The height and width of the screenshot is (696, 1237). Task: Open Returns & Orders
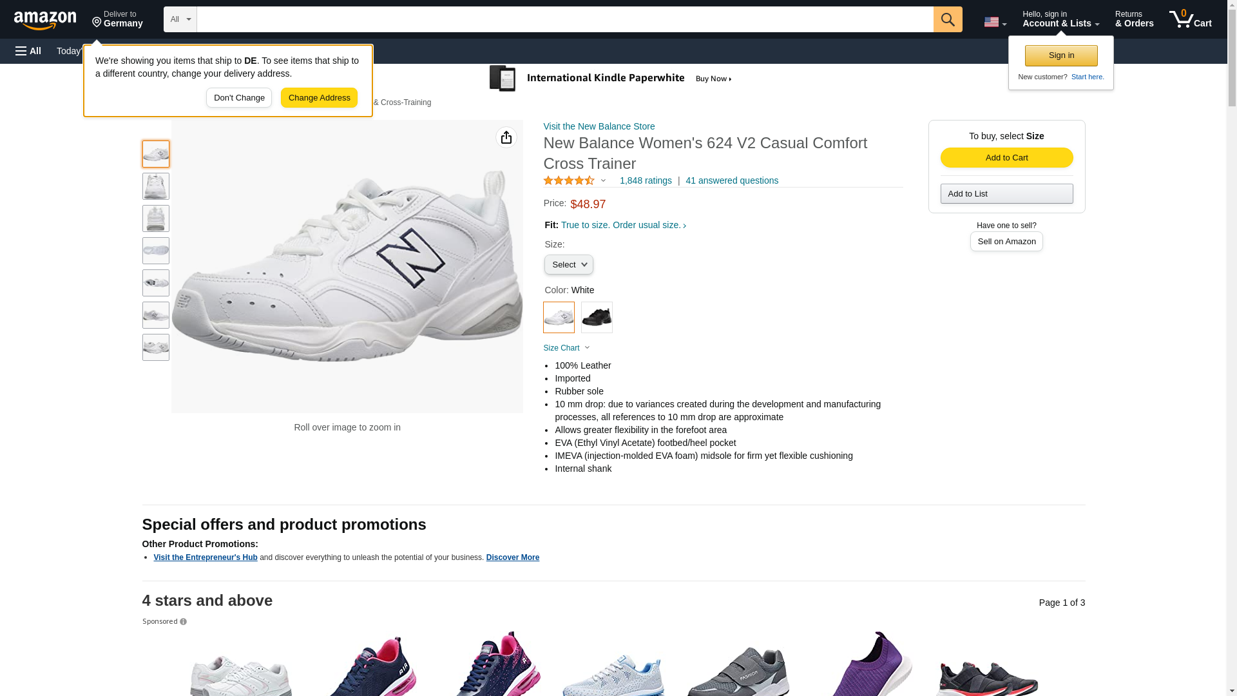pyautogui.click(x=1134, y=19)
